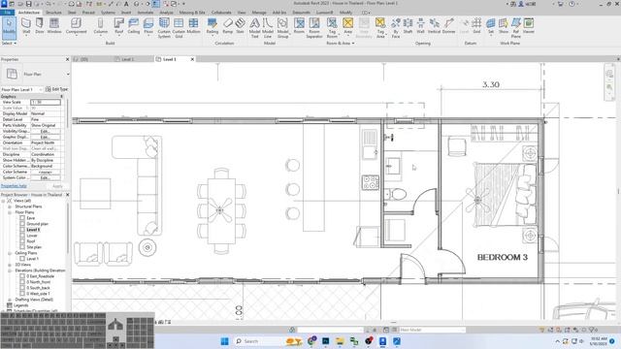Choose the Curtain System tool
This screenshot has width=621, height=349.
point(164,28)
